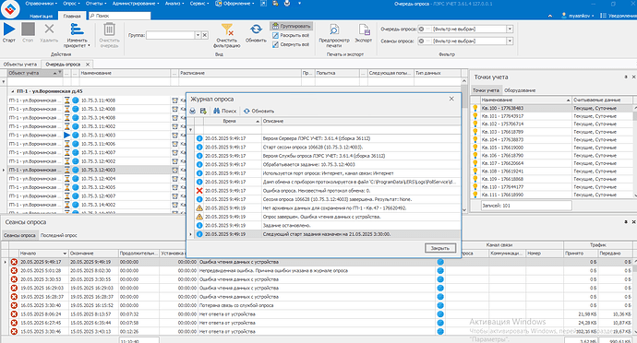Click the Поиск search field
This screenshot has height=343, width=637.
119,16
